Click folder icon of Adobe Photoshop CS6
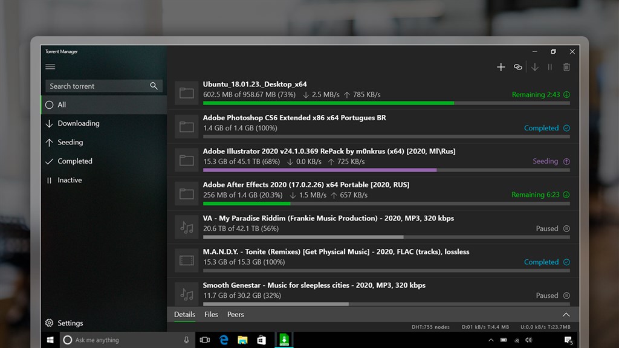619x348 pixels. coord(186,127)
